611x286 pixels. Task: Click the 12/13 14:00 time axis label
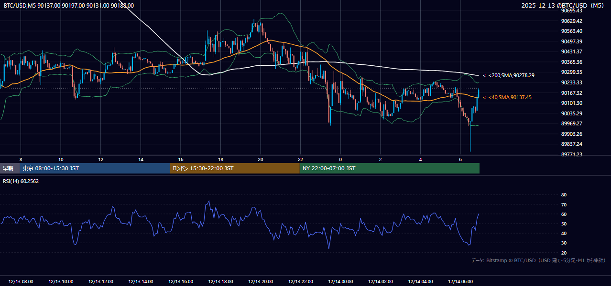pyautogui.click(x=141, y=282)
